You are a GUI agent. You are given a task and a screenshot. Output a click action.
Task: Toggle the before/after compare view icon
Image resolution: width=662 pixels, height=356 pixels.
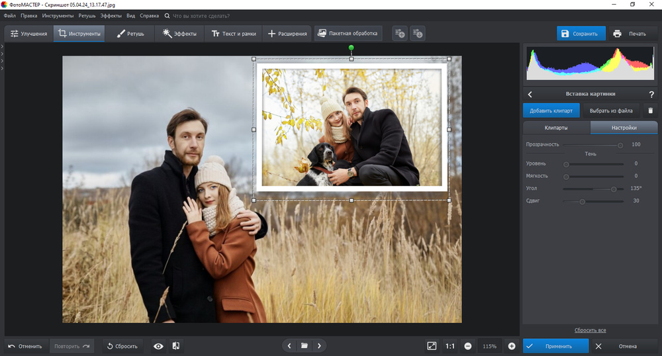coord(176,346)
